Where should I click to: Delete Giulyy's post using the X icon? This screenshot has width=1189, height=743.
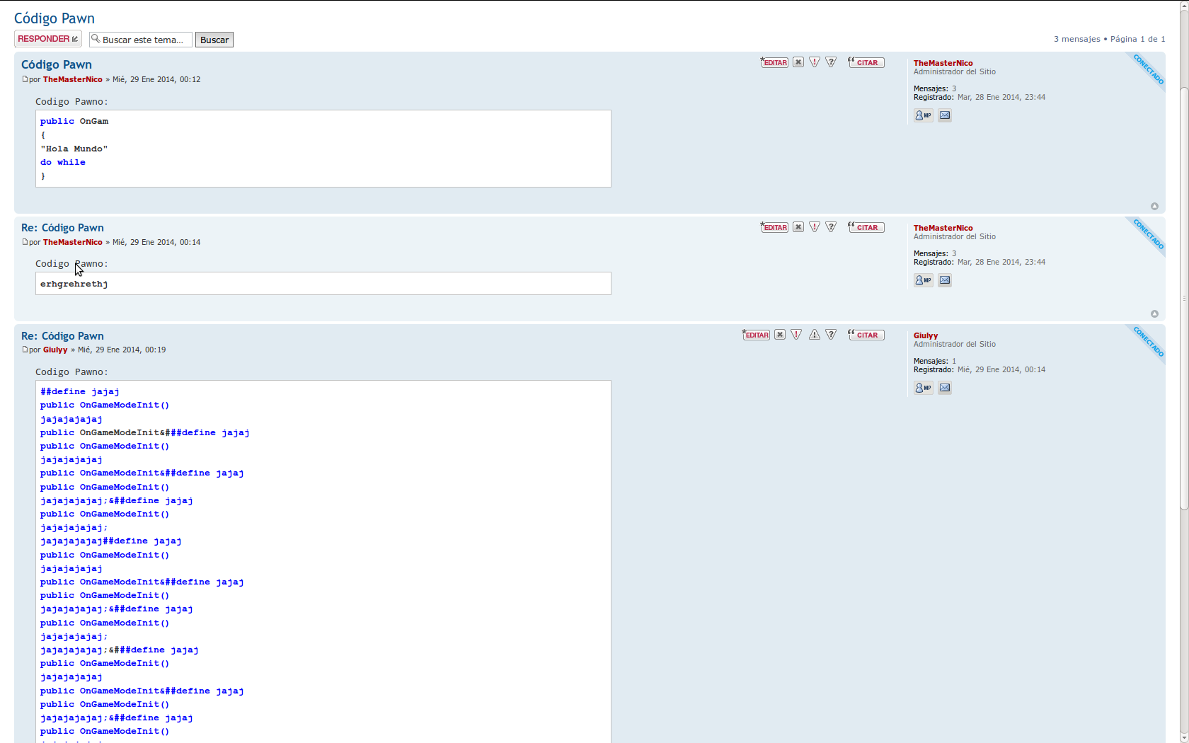pos(779,335)
